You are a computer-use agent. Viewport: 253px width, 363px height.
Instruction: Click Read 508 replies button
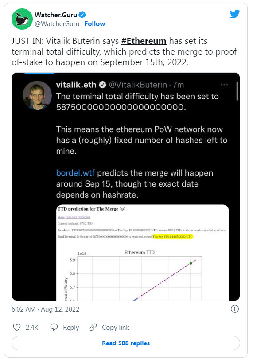point(126,343)
